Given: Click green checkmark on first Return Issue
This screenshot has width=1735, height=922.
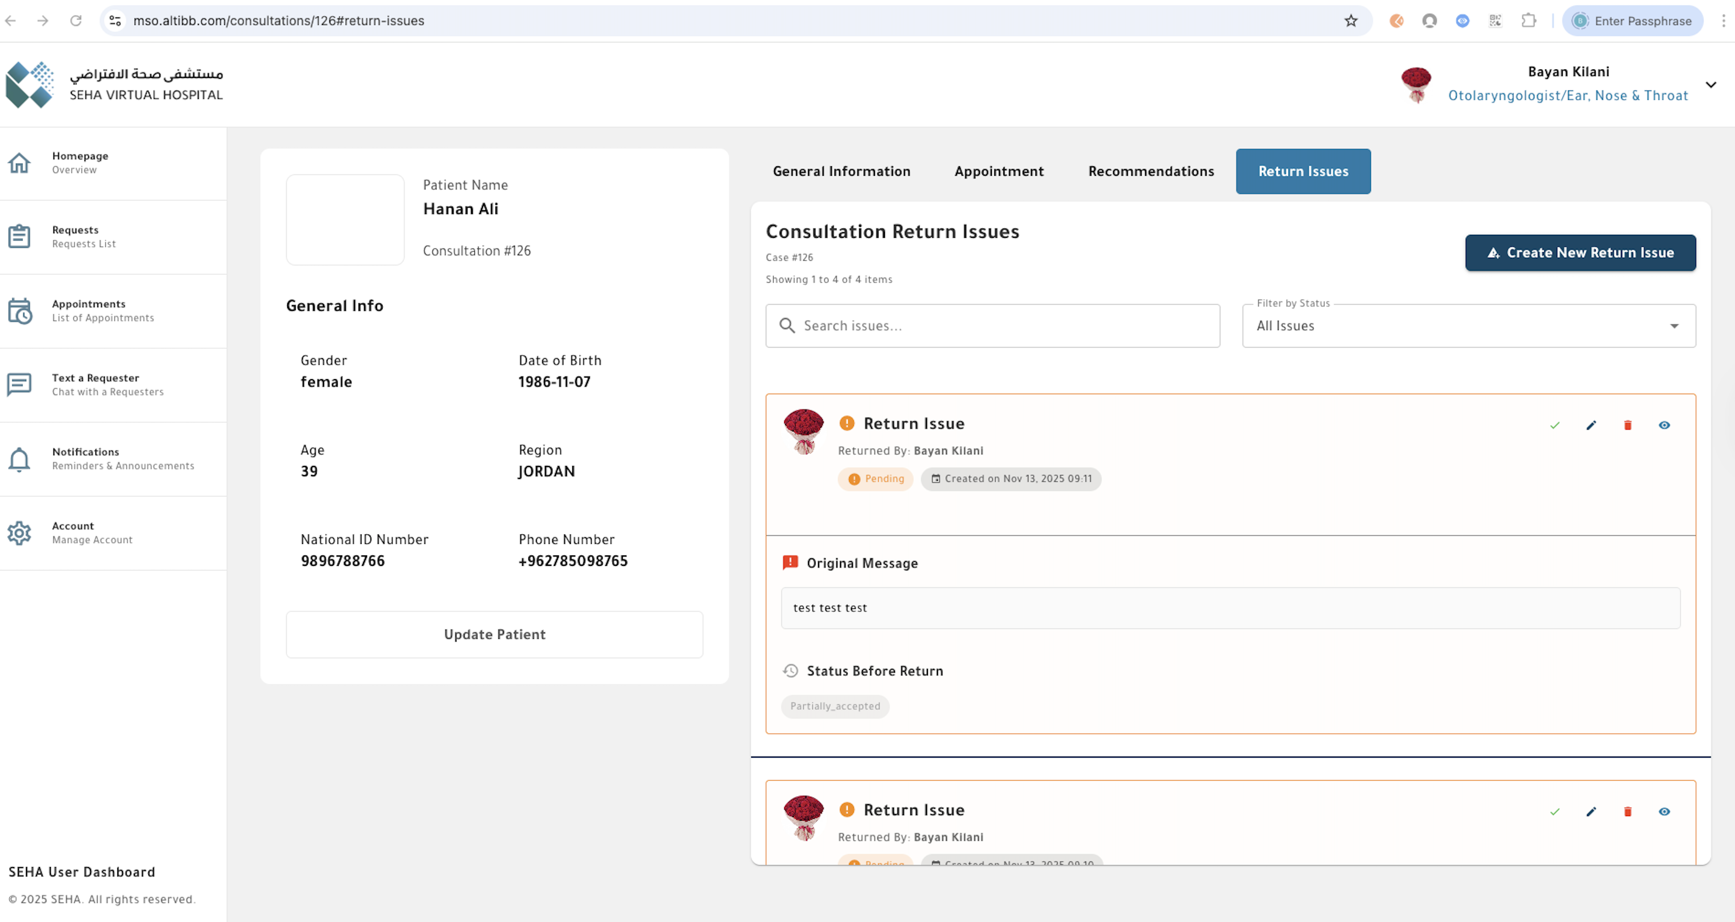Looking at the screenshot, I should click(1555, 425).
